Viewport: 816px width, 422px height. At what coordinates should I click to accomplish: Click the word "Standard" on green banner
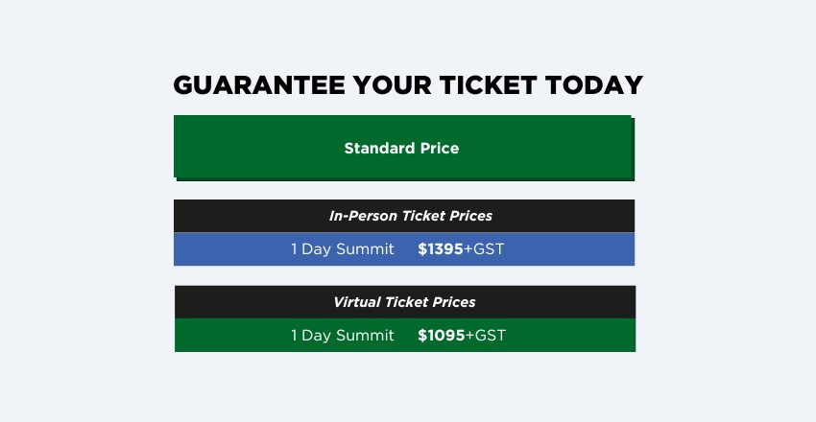[x=379, y=148]
